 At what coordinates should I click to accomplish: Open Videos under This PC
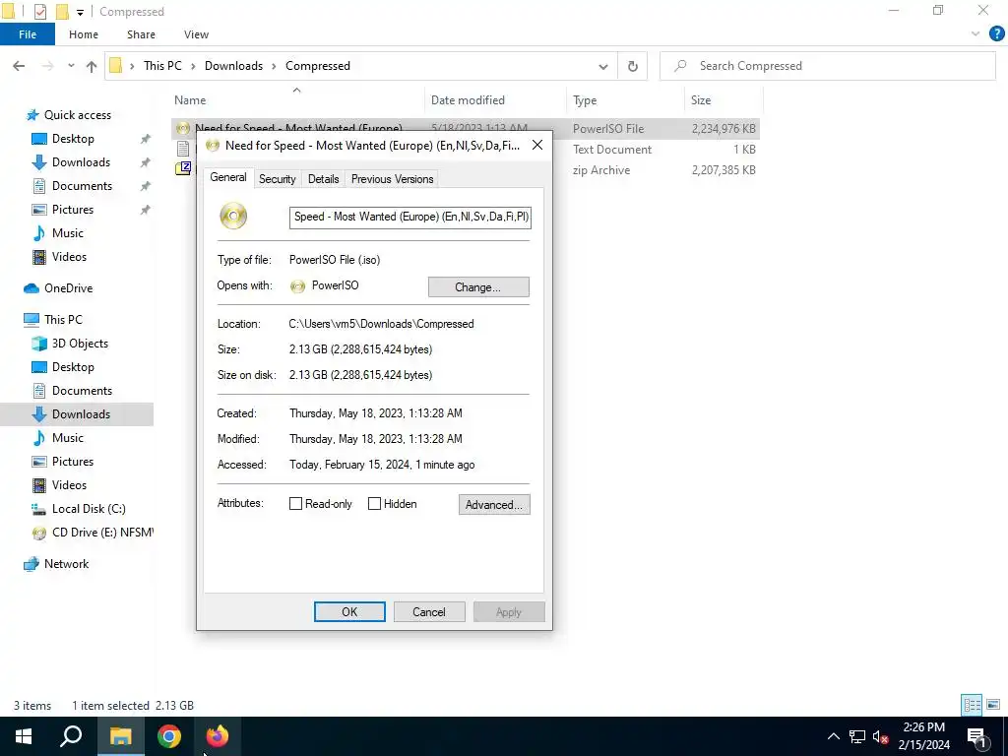coord(69,484)
